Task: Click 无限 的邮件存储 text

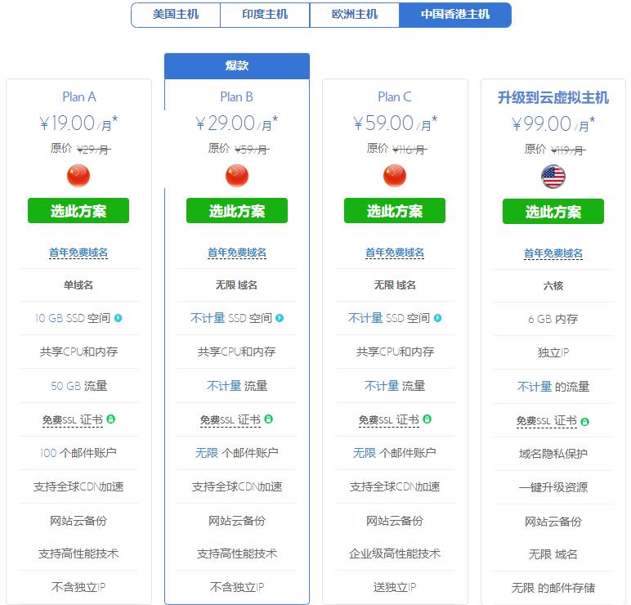Action: 553,588
